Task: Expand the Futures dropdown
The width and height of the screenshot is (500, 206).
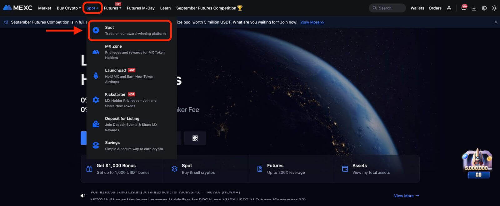Action: click(x=112, y=8)
